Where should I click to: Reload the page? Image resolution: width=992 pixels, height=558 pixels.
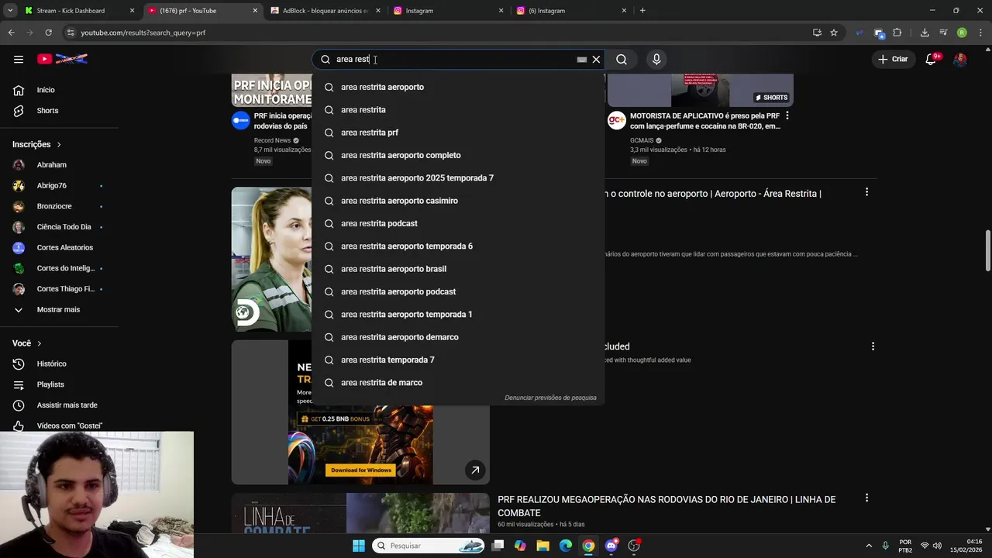click(x=48, y=33)
